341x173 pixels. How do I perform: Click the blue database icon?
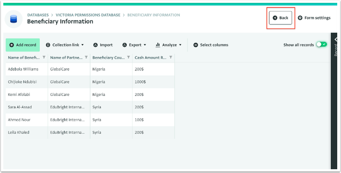click(x=14, y=19)
